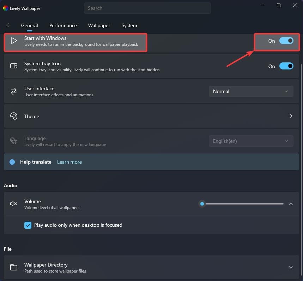Click the Help translate label
Image resolution: width=303 pixels, height=281 pixels.
(x=36, y=162)
